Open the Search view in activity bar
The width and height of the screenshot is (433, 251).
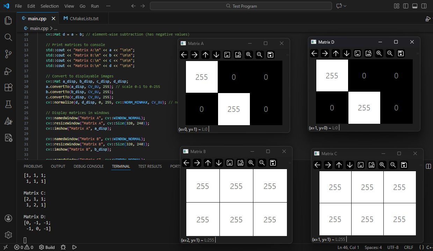[x=8, y=37]
